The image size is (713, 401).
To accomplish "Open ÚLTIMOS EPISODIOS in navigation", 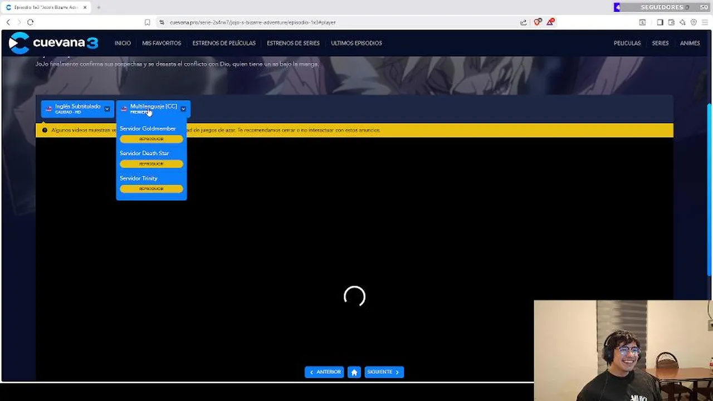I will (x=356, y=43).
